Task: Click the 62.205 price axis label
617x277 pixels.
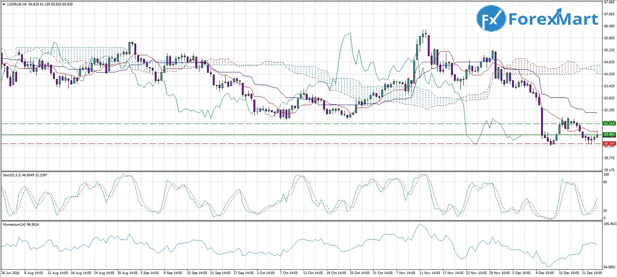Action: (x=609, y=110)
